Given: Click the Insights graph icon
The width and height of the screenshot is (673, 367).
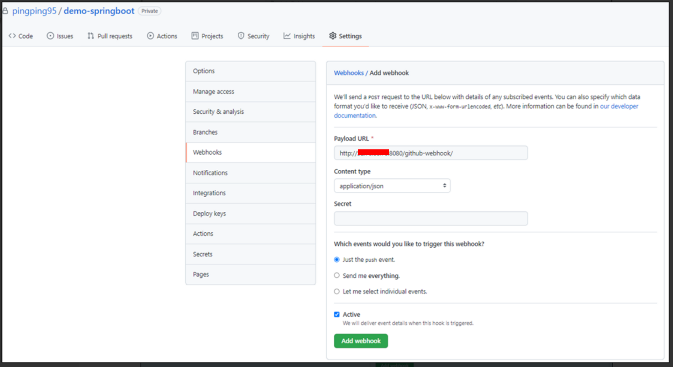Looking at the screenshot, I should (x=287, y=36).
